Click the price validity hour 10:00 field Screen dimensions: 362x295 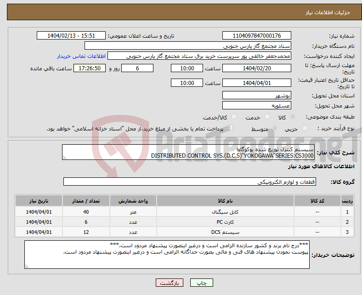tap(187, 83)
